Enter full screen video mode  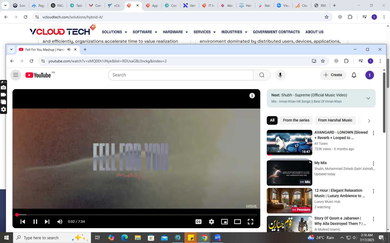(x=251, y=222)
